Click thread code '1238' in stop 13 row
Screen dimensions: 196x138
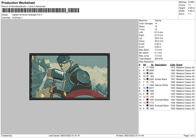[173, 103]
